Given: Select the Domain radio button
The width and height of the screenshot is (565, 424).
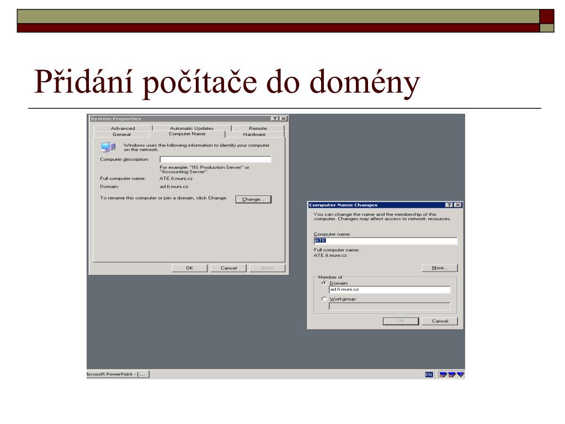Looking at the screenshot, I should pyautogui.click(x=324, y=283).
